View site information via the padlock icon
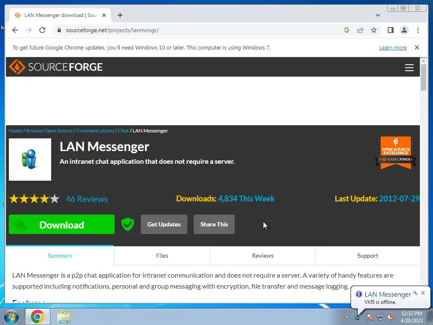The image size is (433, 325). coord(59,30)
